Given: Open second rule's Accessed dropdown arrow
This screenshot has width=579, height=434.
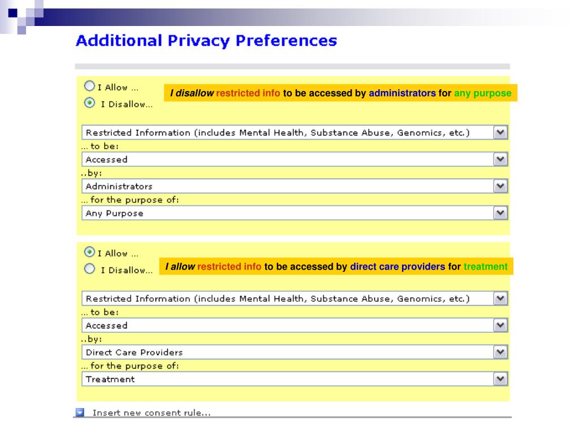Looking at the screenshot, I should coord(500,325).
